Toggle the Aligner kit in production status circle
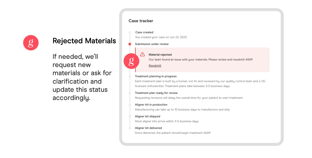The image size is (312, 158). (x=130, y=104)
